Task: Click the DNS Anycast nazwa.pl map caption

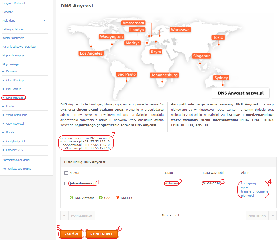Action: coord(240,93)
